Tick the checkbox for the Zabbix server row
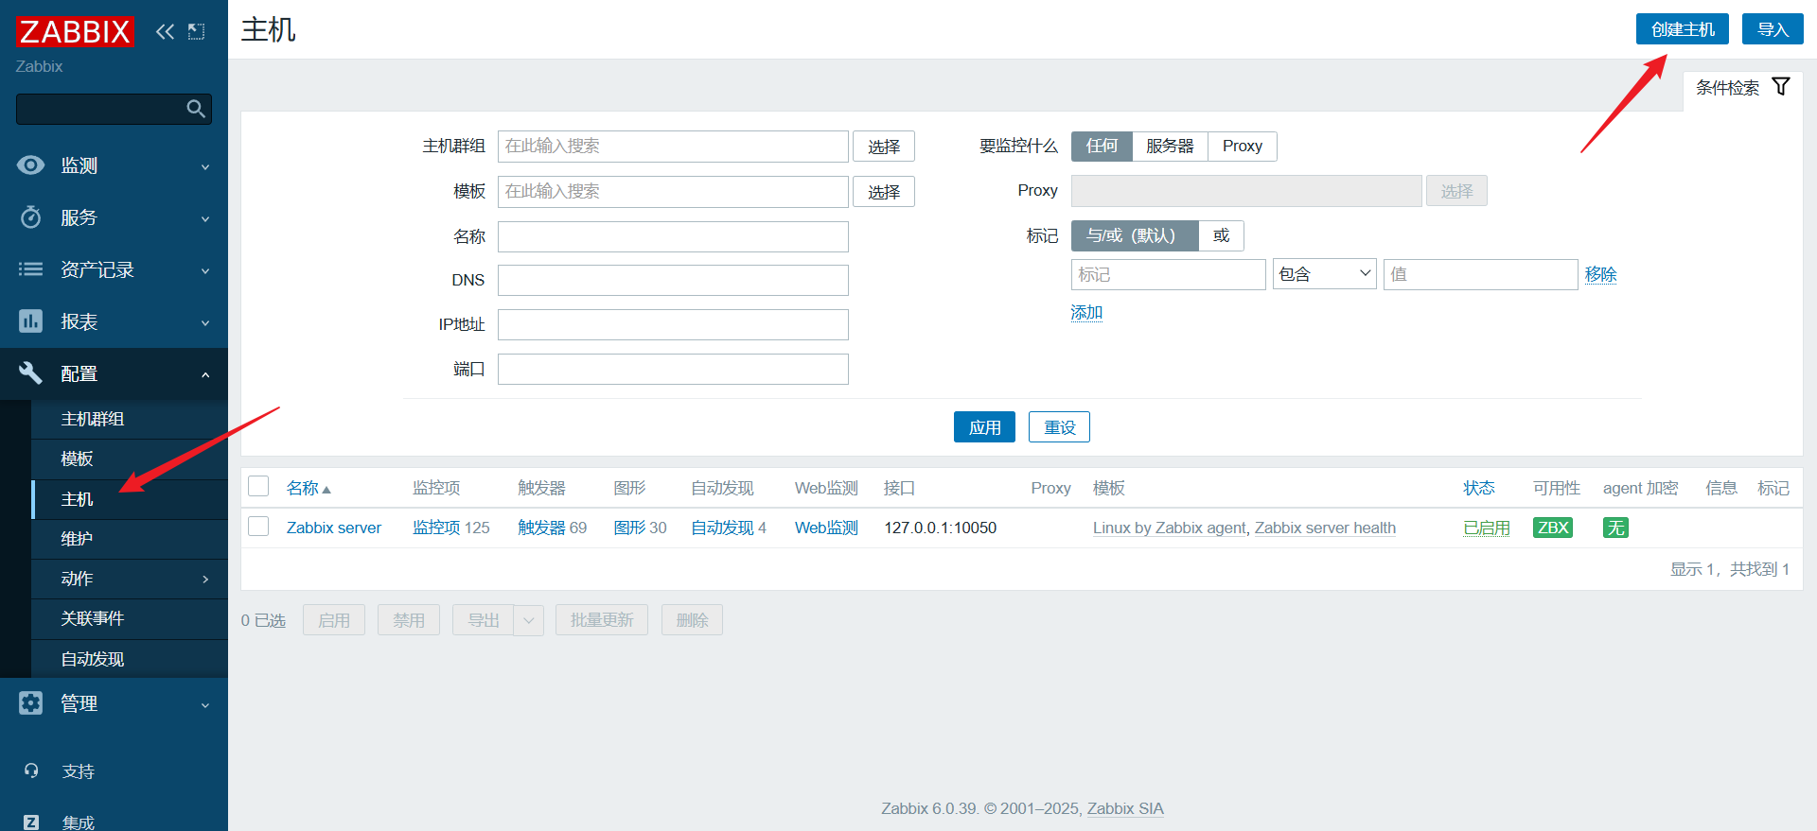1817x831 pixels. 258,527
